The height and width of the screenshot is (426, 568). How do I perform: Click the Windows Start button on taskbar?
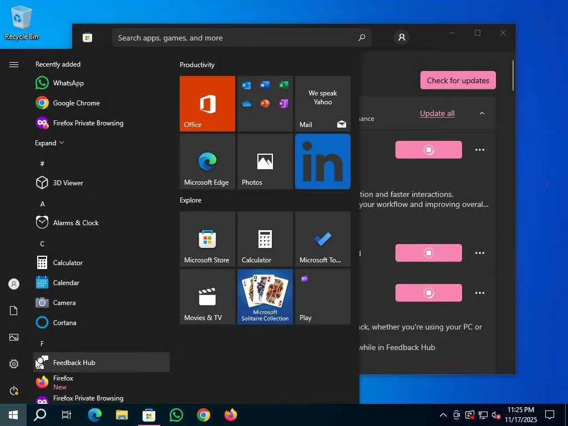(13, 415)
